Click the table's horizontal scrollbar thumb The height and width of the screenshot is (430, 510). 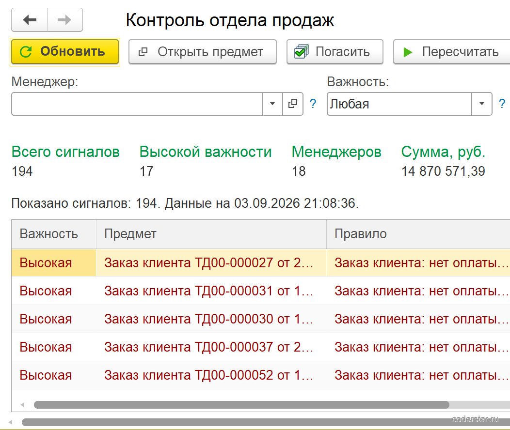click(x=241, y=405)
